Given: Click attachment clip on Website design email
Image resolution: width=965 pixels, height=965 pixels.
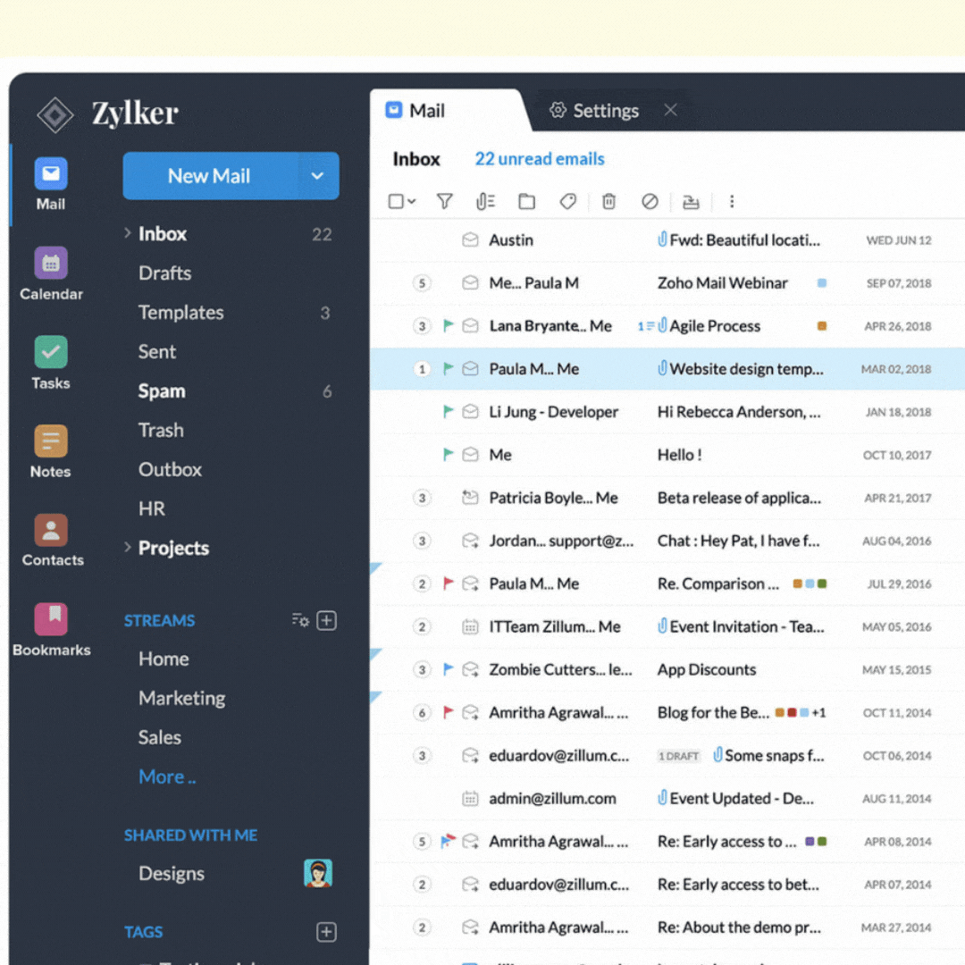Looking at the screenshot, I should [662, 368].
